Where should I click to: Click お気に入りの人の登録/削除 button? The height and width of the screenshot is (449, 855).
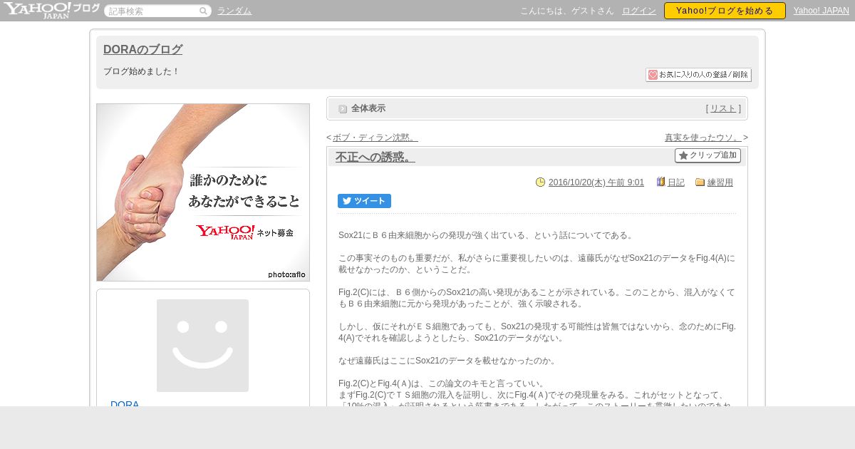coord(698,75)
